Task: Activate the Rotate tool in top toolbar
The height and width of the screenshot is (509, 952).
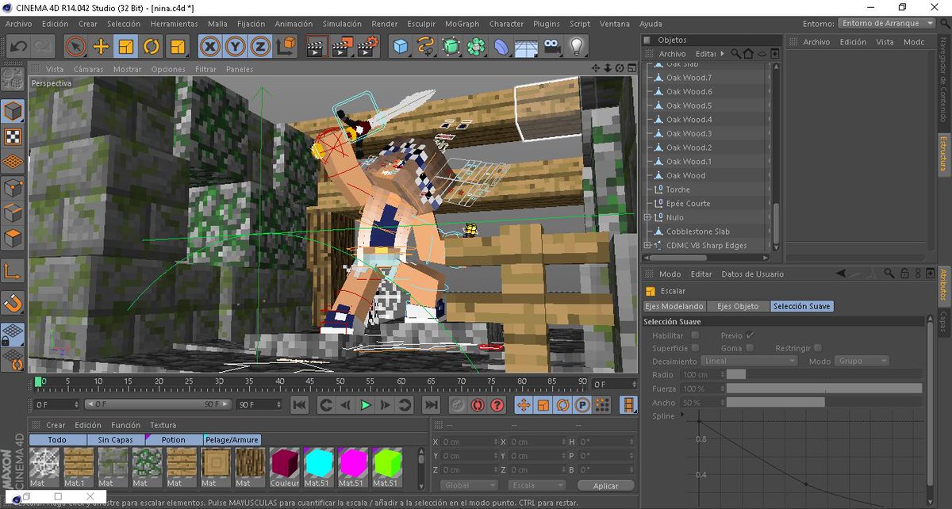Action: pyautogui.click(x=152, y=46)
